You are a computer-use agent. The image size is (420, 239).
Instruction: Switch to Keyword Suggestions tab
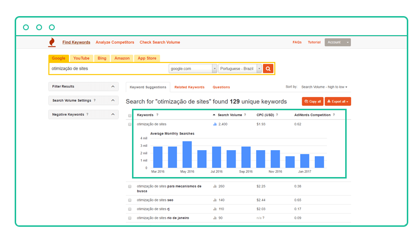click(x=148, y=87)
